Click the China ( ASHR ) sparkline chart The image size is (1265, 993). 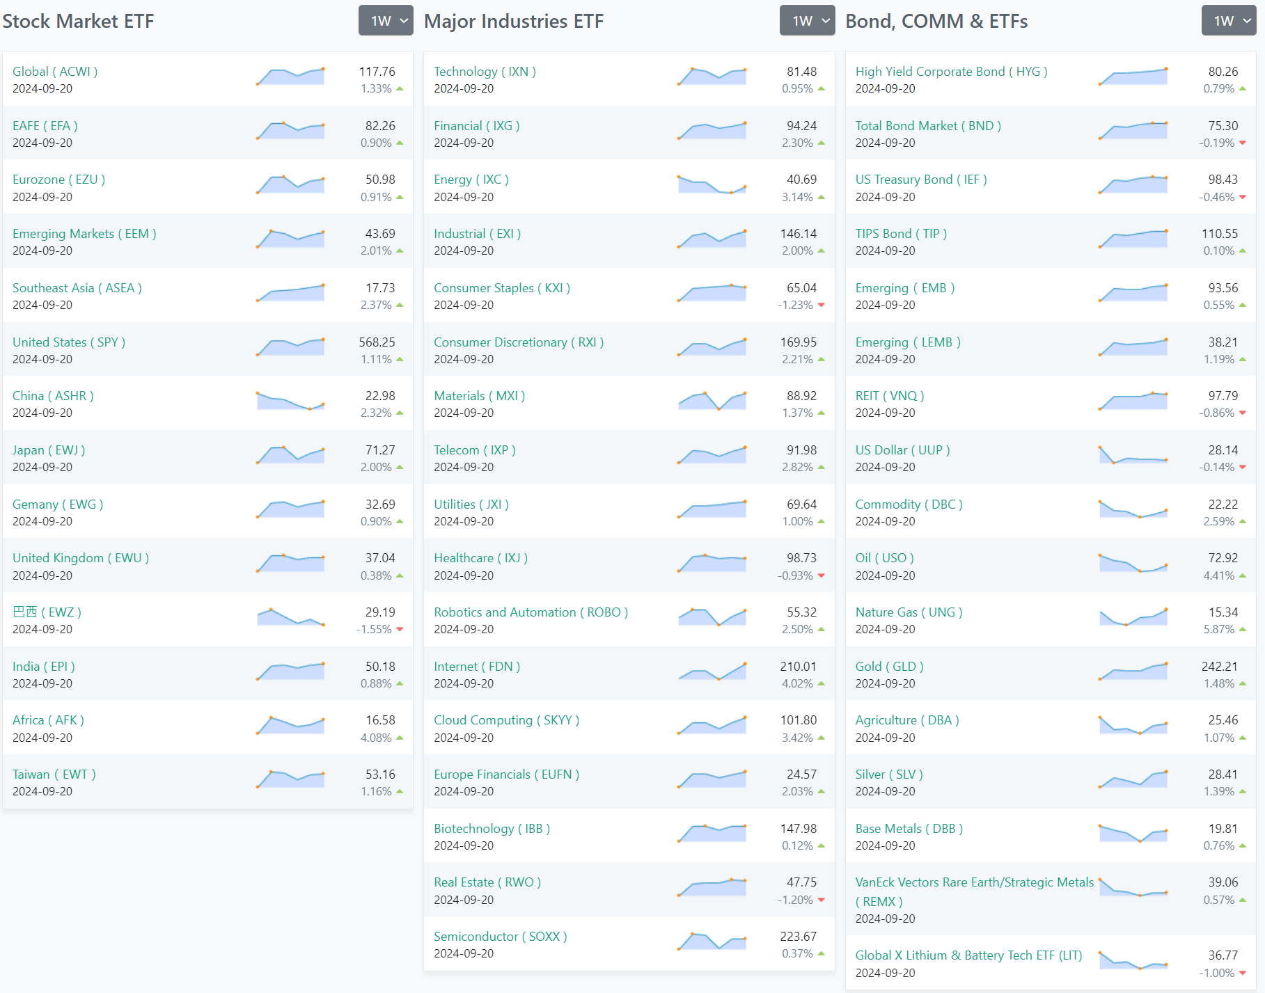point(290,401)
